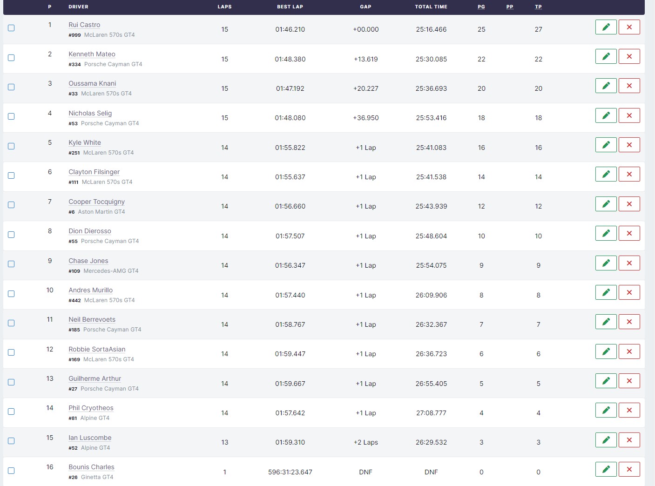Click the TOTAL TIME column header
The width and height of the screenshot is (655, 486).
click(431, 7)
